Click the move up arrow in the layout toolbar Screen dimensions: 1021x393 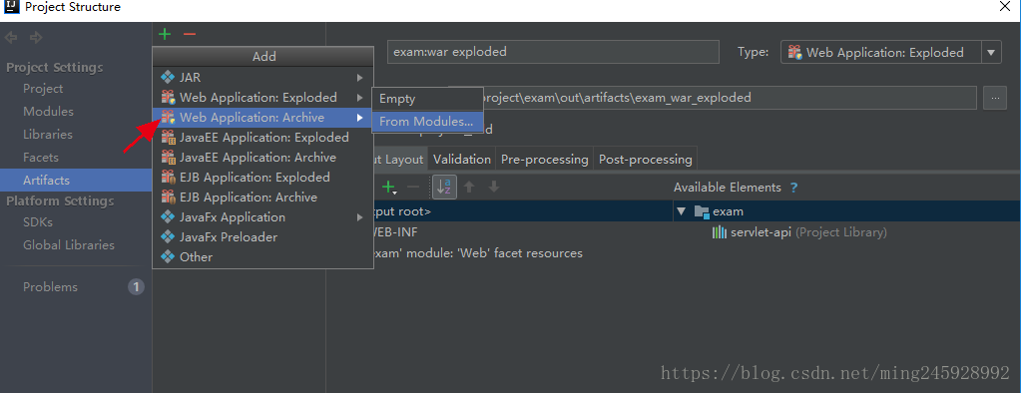pos(469,188)
